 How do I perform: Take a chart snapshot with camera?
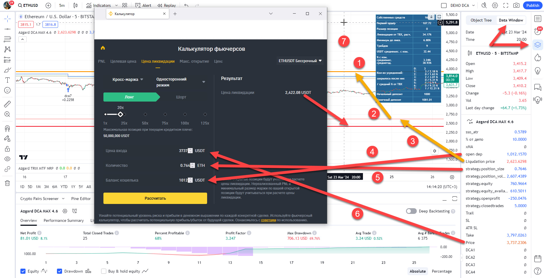pos(517,5)
